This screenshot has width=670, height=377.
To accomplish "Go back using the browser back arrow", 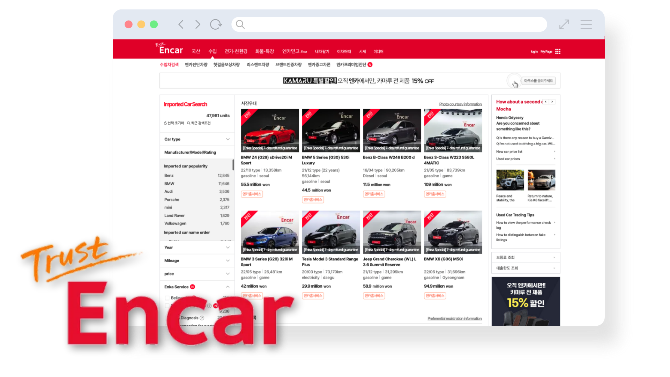I will (181, 24).
